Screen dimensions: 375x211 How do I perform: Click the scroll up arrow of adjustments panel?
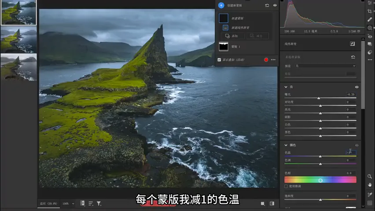coord(363,39)
